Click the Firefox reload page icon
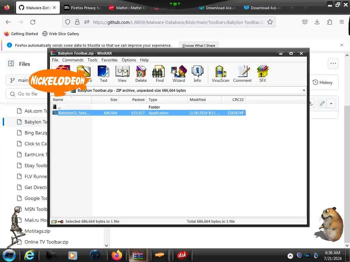 (x=33, y=22)
